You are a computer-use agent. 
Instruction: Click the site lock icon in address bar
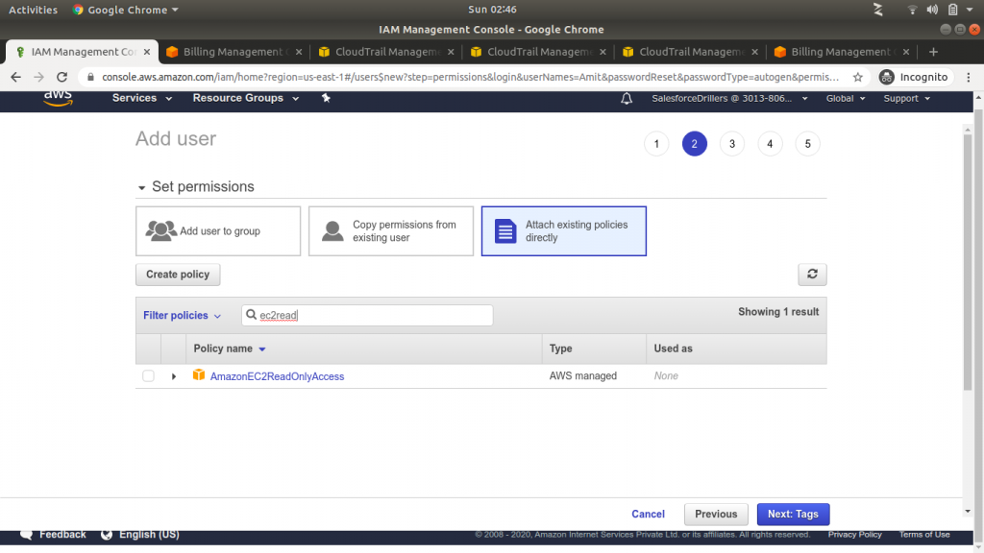click(x=90, y=77)
